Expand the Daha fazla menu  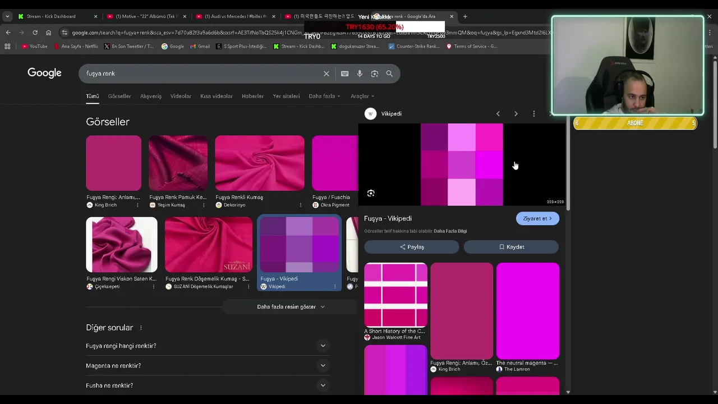(x=324, y=97)
